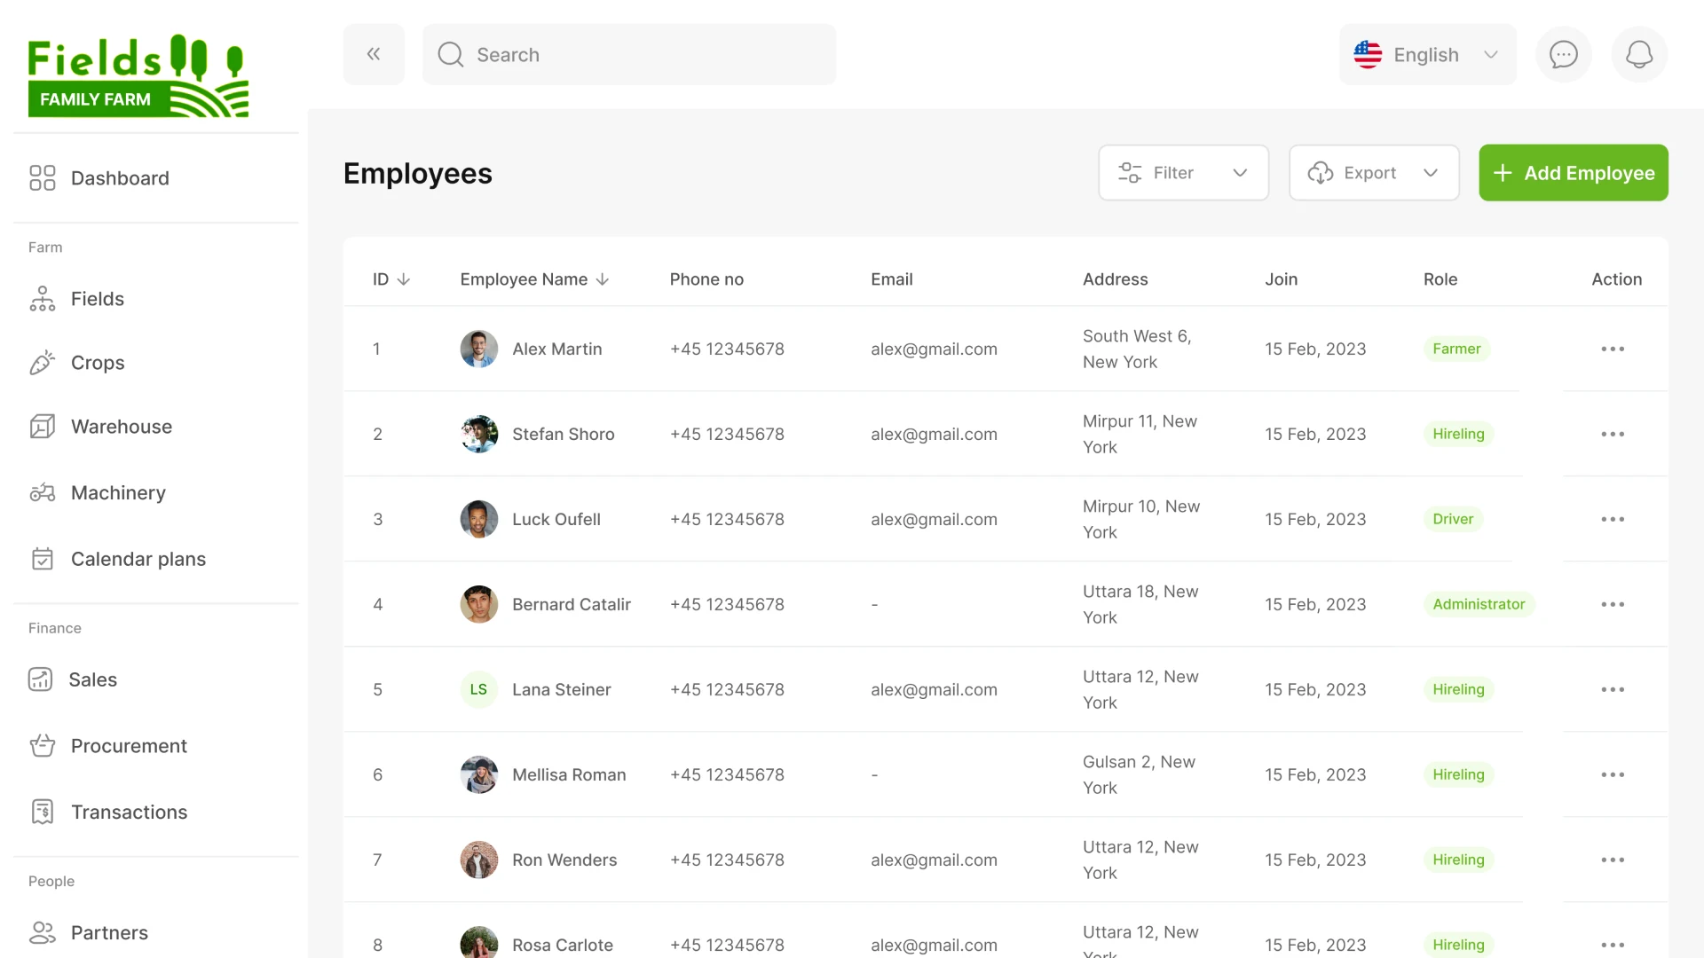Click the Add Employee button
1704x958 pixels.
(x=1574, y=172)
